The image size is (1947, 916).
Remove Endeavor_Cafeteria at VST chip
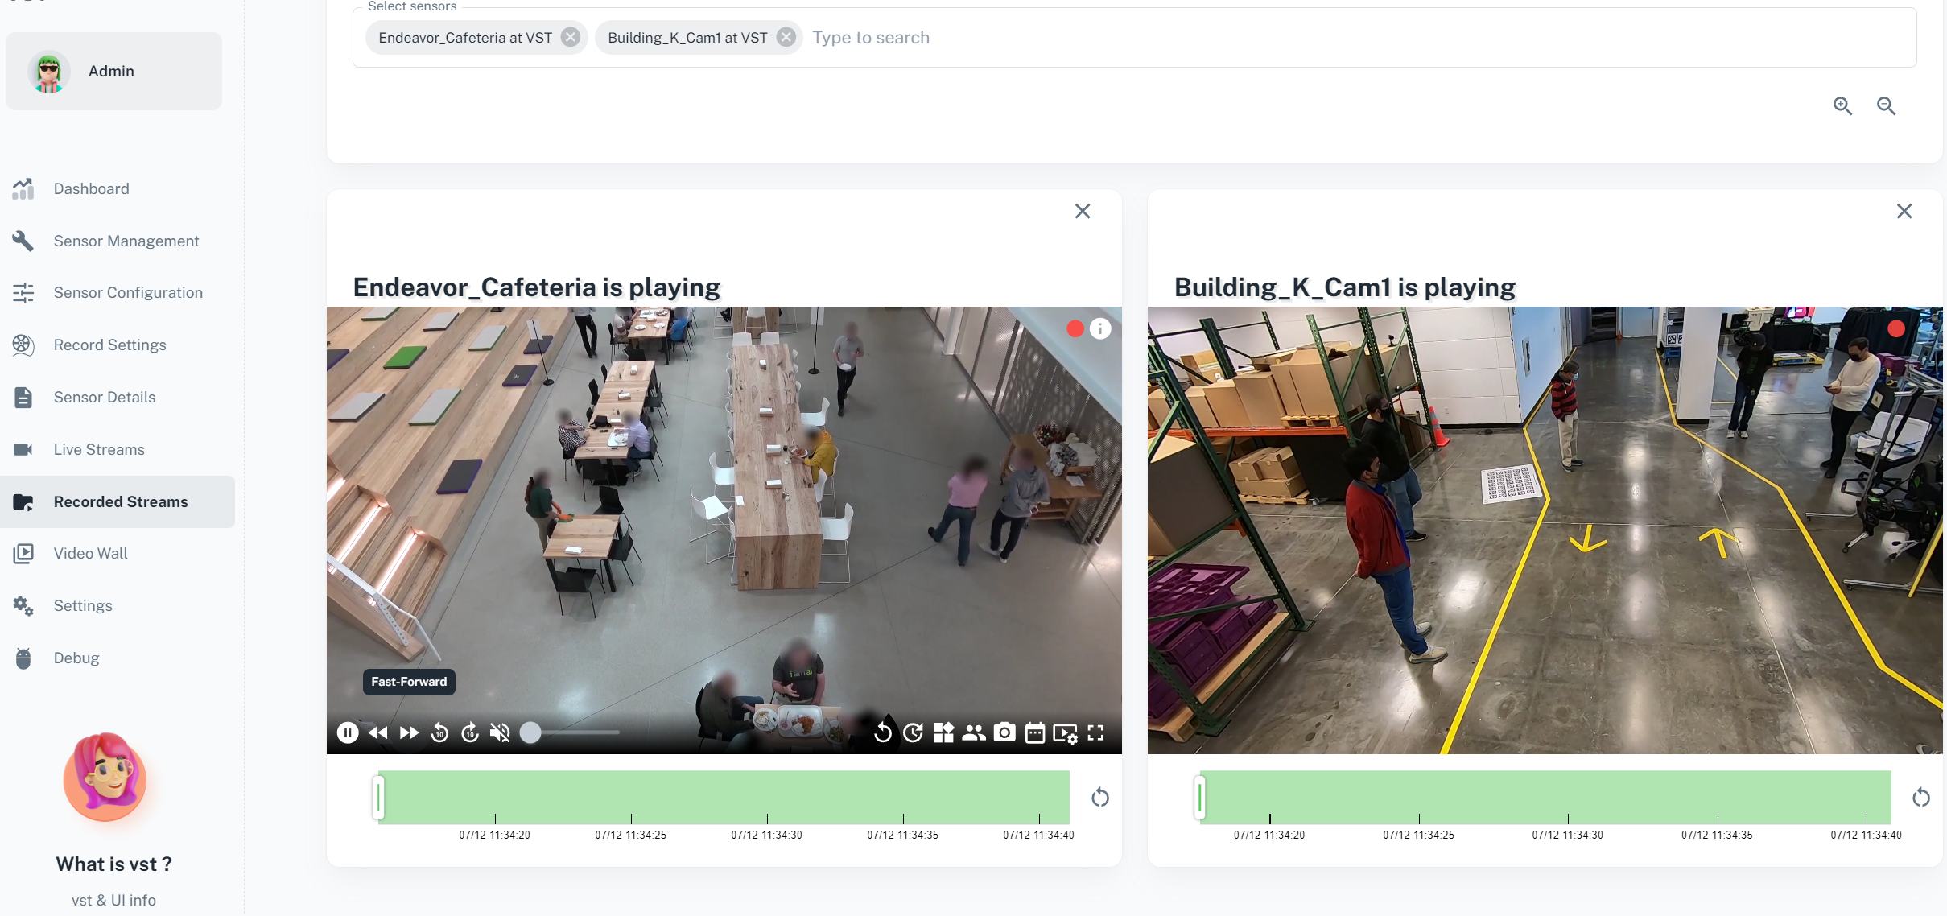571,37
